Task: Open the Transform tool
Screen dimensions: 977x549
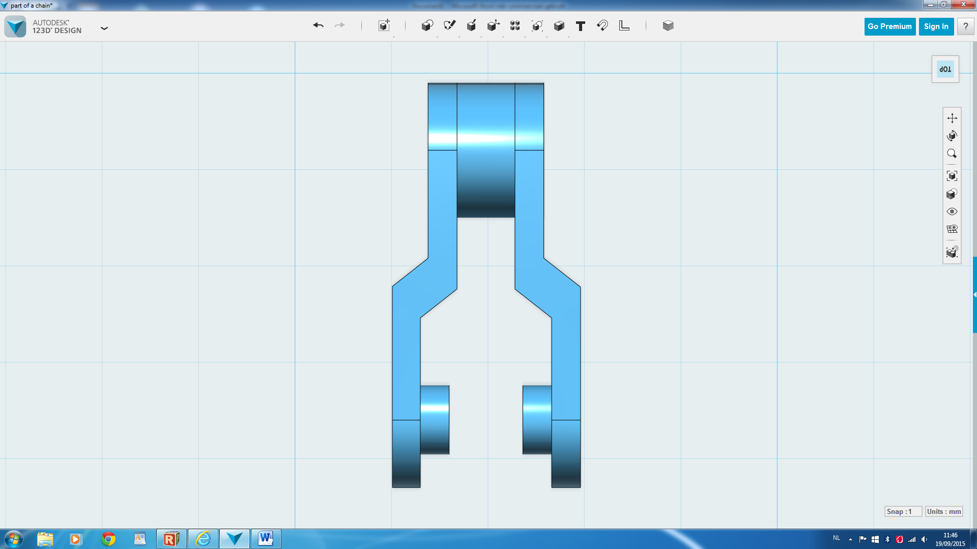Action: point(384,26)
